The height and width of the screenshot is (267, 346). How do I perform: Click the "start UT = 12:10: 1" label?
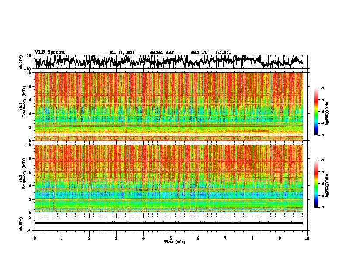tap(211, 52)
